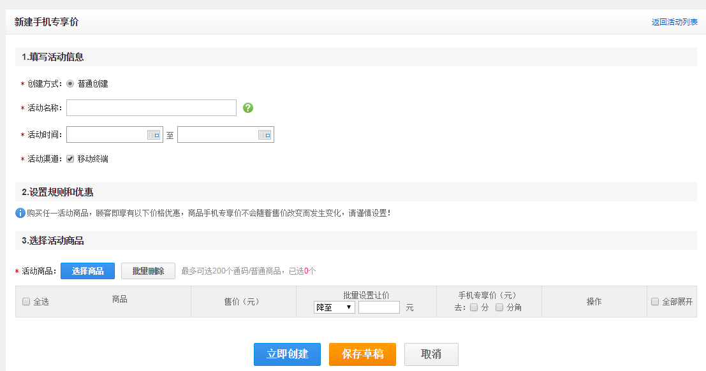Click the blue info icon before 购买任一活动商品
This screenshot has height=371, width=706.
[20, 213]
